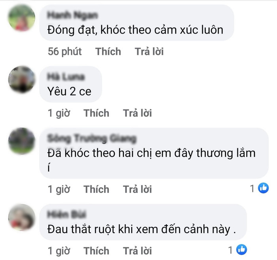This screenshot has height=260, width=277.
Task: Reply to the 'Yêu 2 ce' comment
Action: pos(137,113)
